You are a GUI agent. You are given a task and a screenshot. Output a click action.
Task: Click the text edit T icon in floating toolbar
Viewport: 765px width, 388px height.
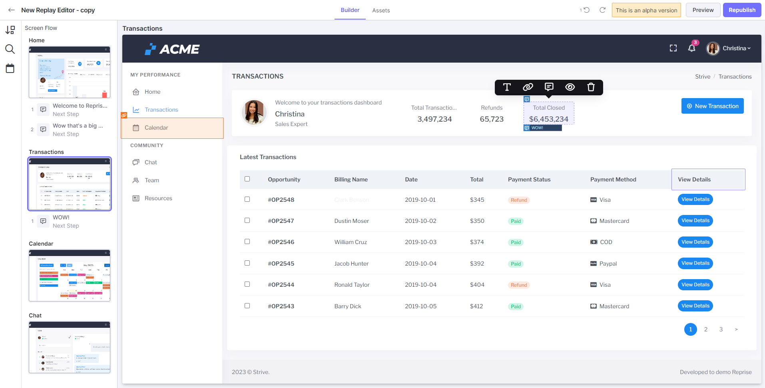507,87
